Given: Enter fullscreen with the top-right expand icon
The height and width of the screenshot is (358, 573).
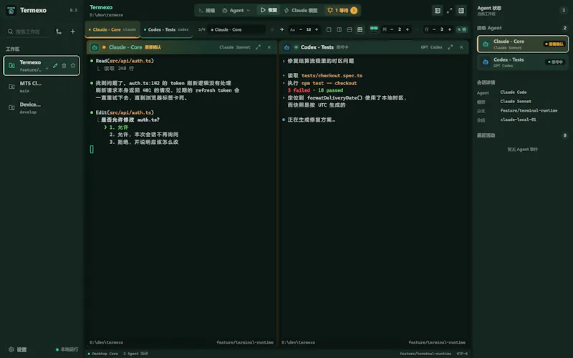Looking at the screenshot, I should tap(449, 11).
